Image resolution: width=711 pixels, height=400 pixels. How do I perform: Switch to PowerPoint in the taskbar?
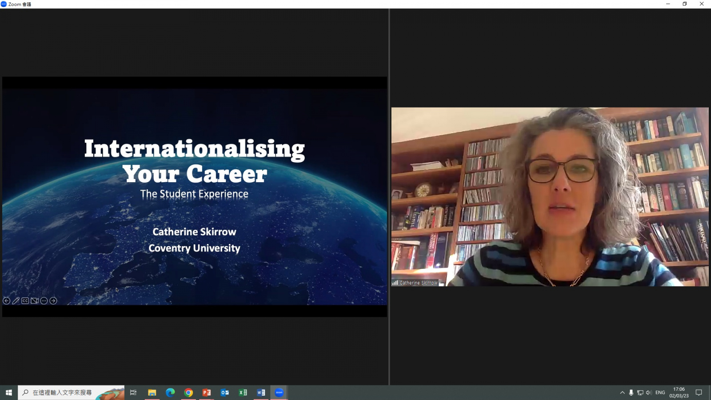(207, 392)
